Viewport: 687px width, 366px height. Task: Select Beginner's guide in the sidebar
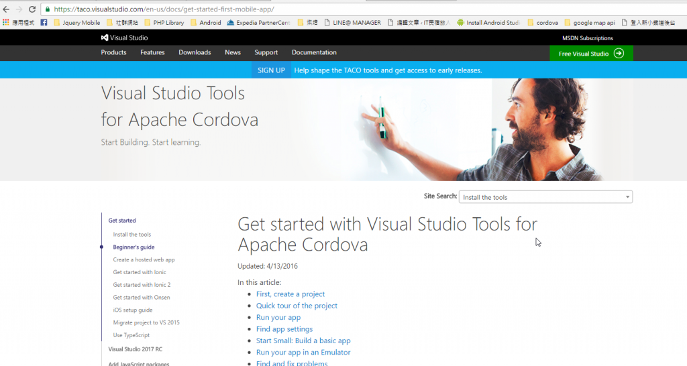tap(134, 247)
